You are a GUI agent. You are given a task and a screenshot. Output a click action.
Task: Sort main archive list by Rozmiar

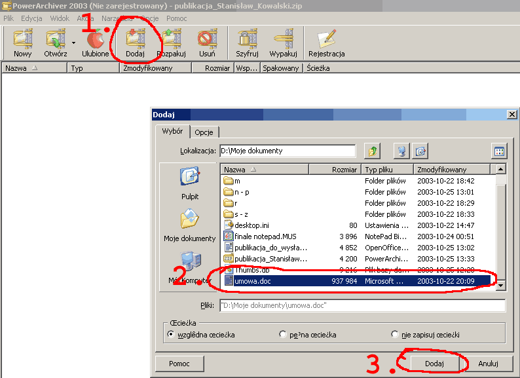(213, 68)
